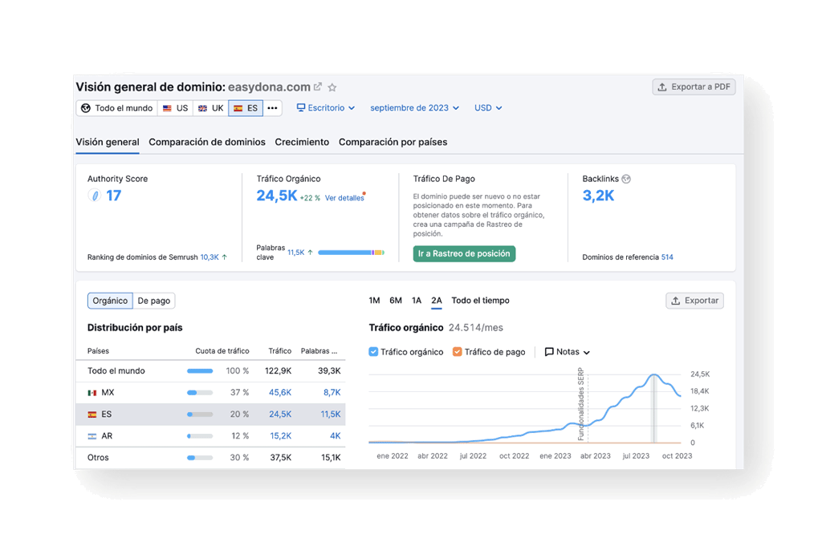Screen dimensions: 822x546
Task: Click the globe icon in Todo el mundo
Action: coord(86,108)
